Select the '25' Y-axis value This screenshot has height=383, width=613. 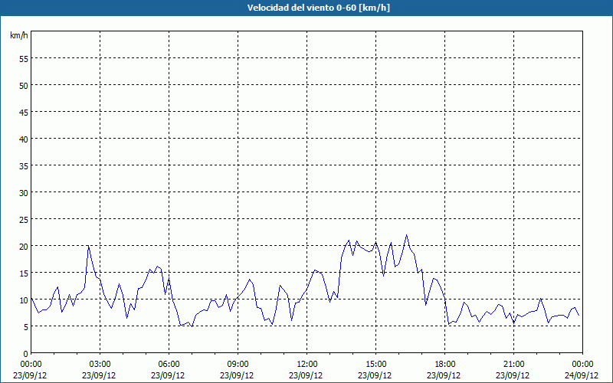(x=24, y=220)
